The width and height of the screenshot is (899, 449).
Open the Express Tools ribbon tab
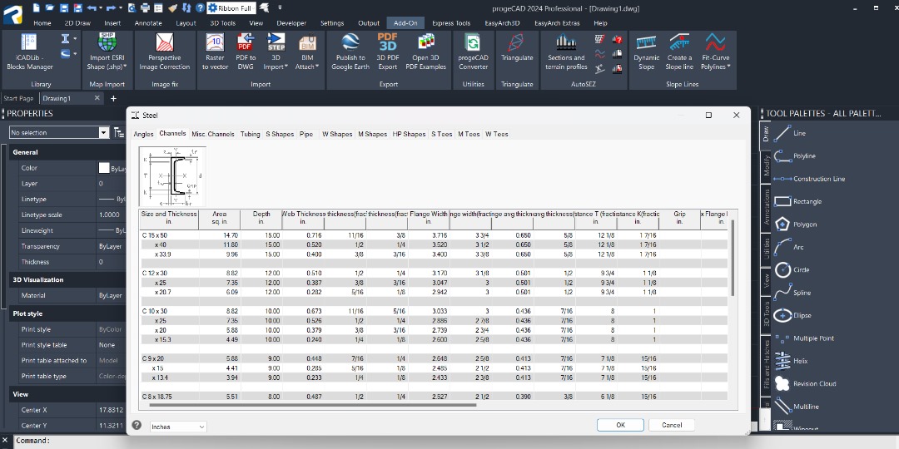click(450, 23)
